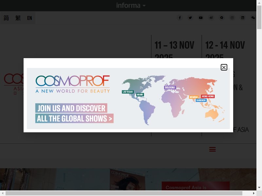Open the YouTube social icon

coord(201,18)
